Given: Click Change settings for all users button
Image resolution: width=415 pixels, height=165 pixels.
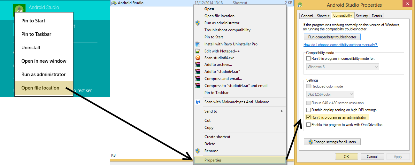Looking at the screenshot, I should click(332, 142).
